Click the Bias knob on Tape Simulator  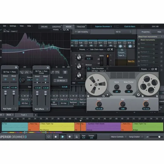(123, 104)
